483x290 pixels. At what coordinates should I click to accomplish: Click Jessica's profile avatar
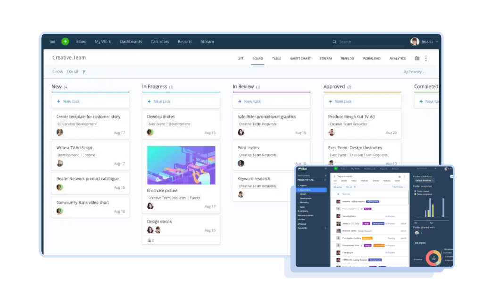tap(415, 41)
